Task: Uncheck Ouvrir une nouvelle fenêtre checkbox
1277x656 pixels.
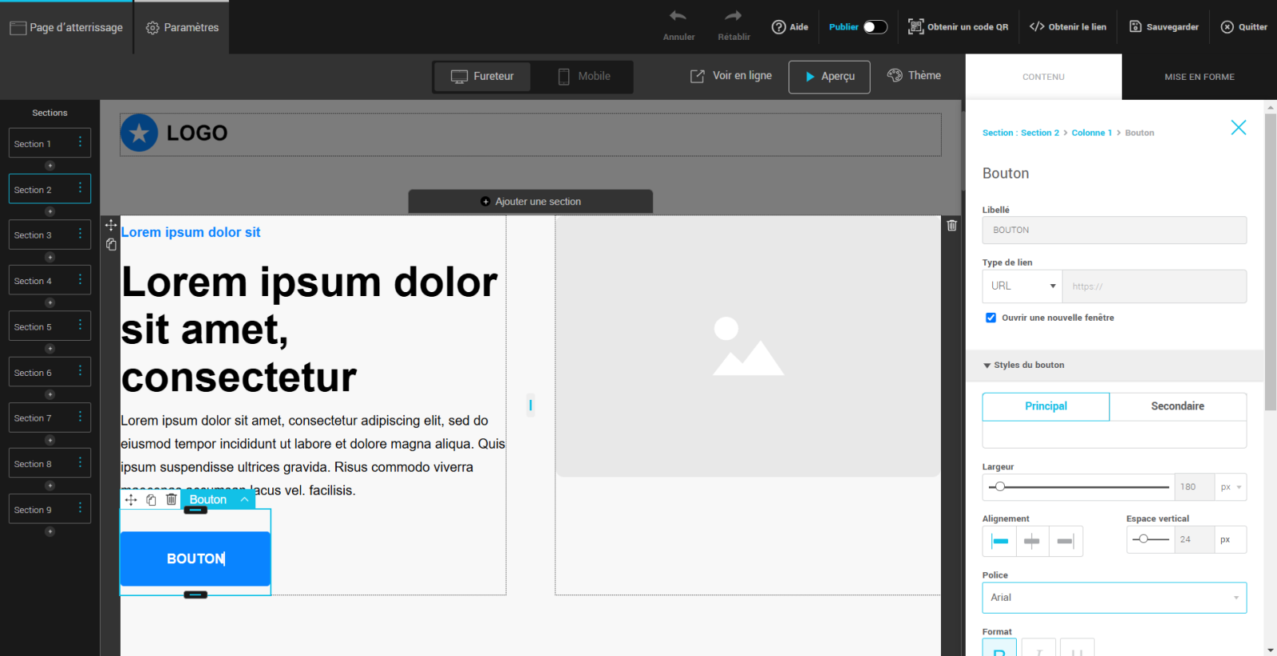Action: (x=990, y=318)
